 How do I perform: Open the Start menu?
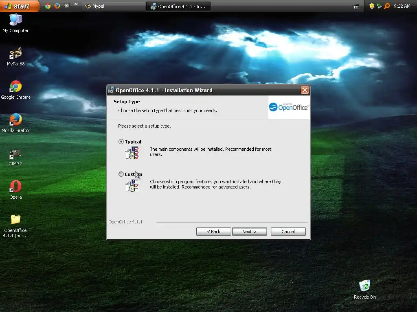click(x=19, y=6)
